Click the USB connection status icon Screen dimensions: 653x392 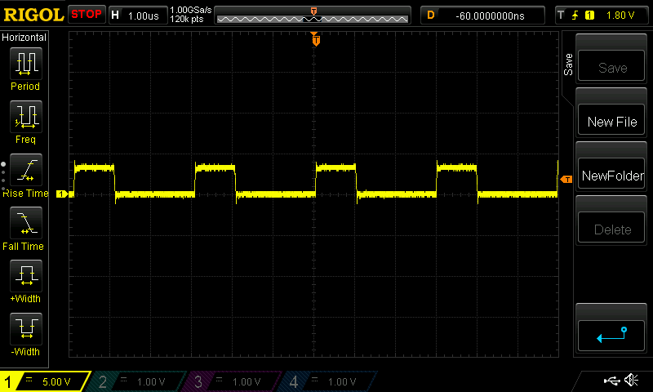pyautogui.click(x=611, y=381)
